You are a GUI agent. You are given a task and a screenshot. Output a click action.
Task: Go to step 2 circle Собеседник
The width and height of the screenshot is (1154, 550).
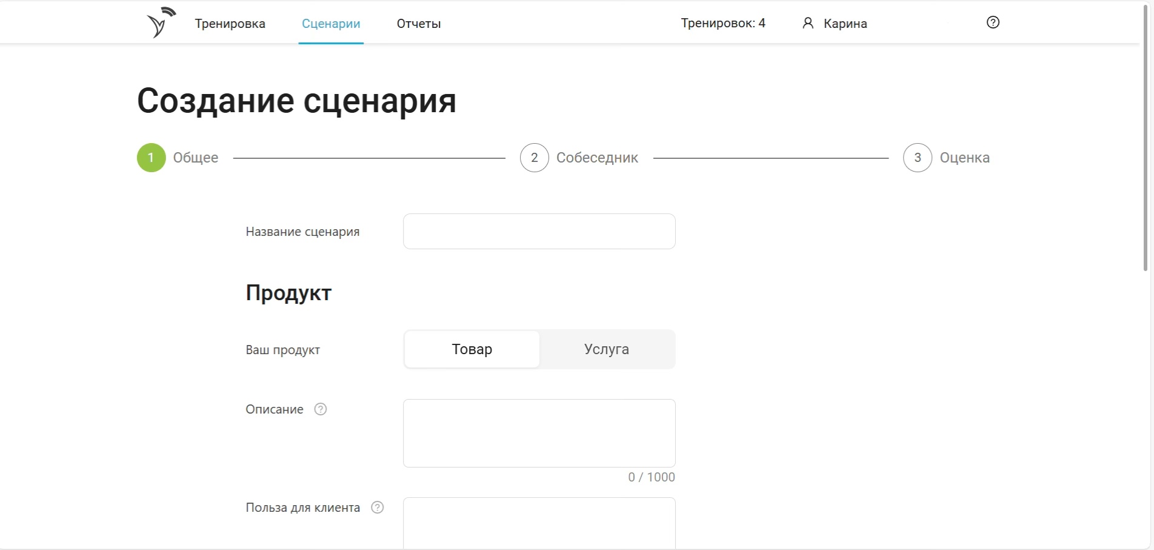pos(534,158)
